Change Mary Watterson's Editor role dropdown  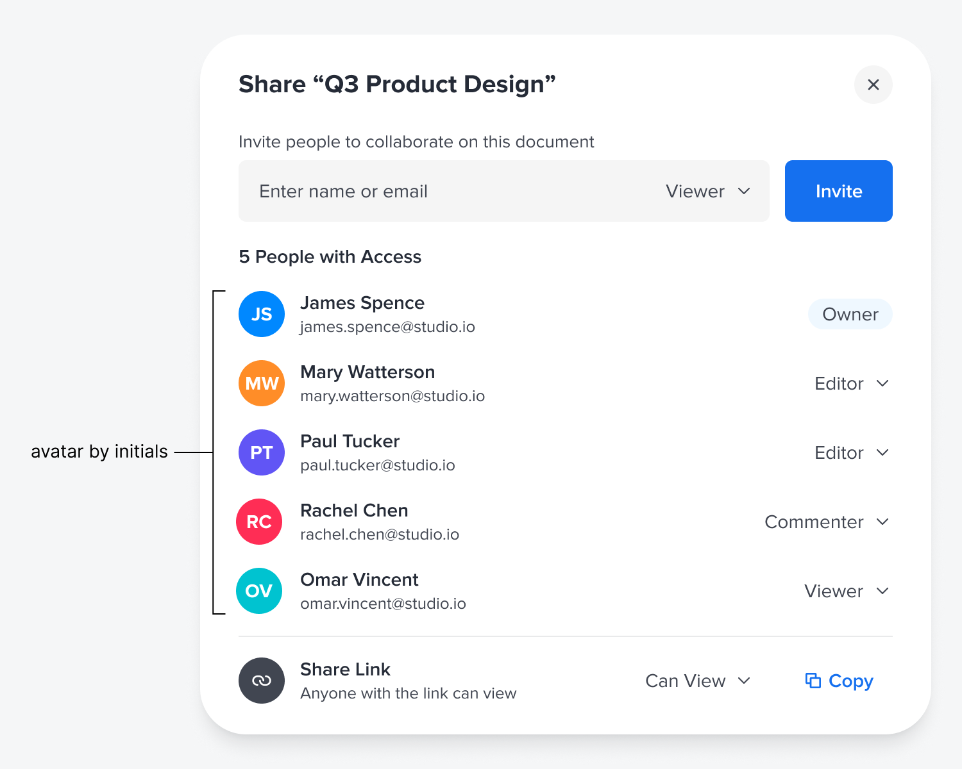851,383
